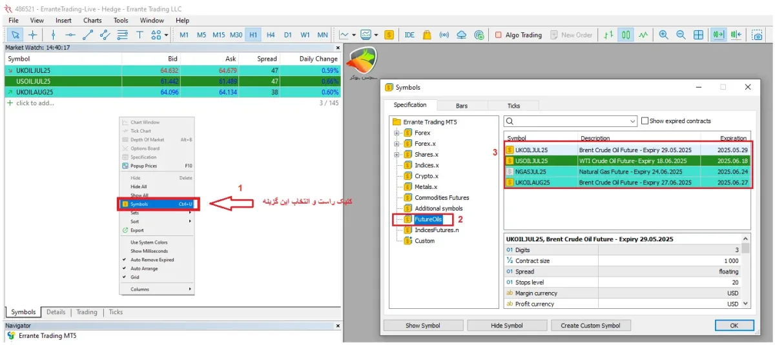Confirm with the OK button
775x345 pixels.
pyautogui.click(x=734, y=326)
